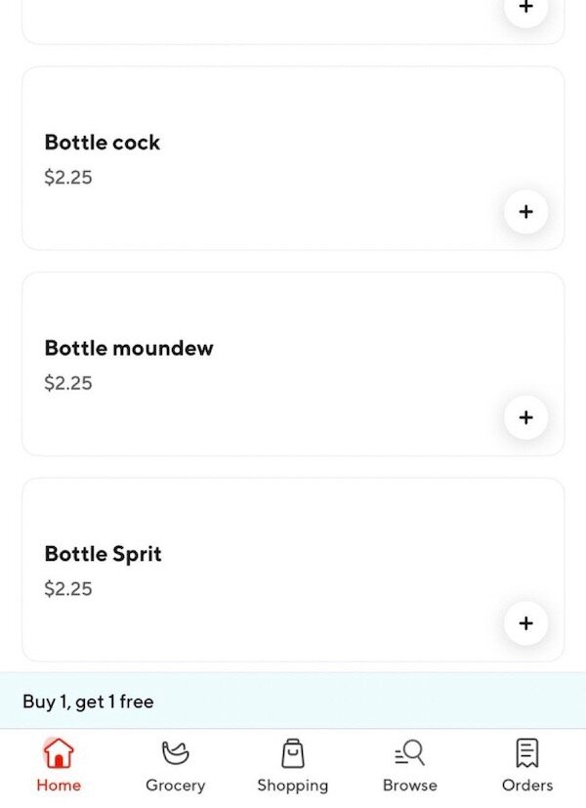Add Bottle cock to the cart

coord(525,211)
